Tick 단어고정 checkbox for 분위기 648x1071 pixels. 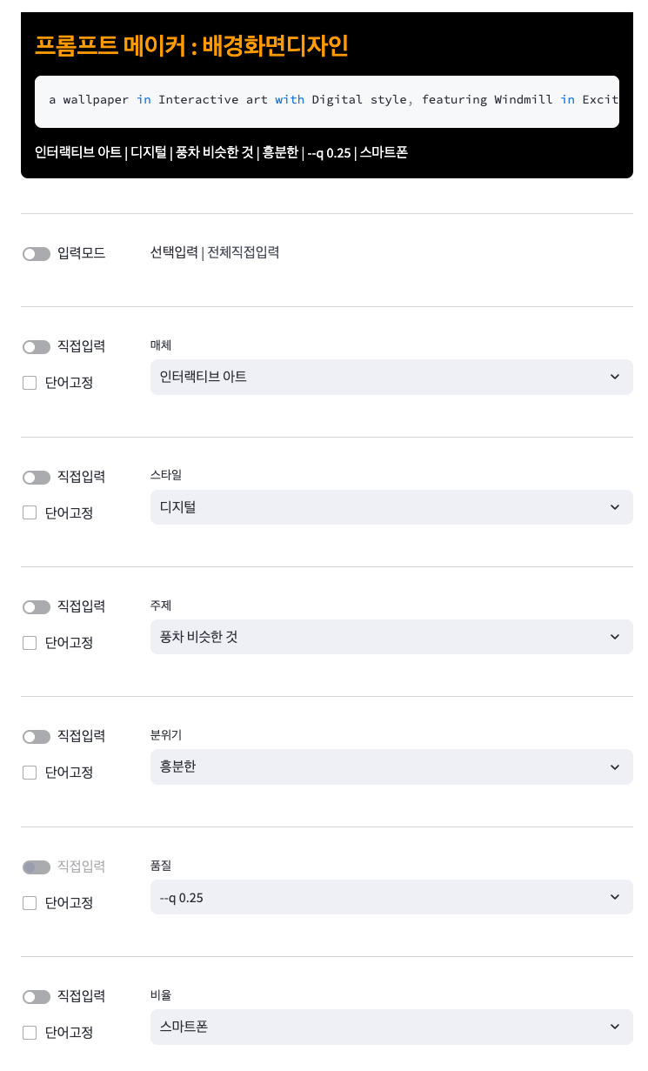(x=30, y=773)
